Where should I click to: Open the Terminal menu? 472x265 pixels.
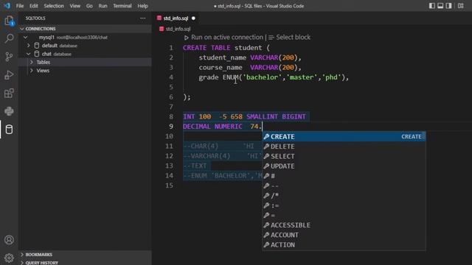pos(122,6)
